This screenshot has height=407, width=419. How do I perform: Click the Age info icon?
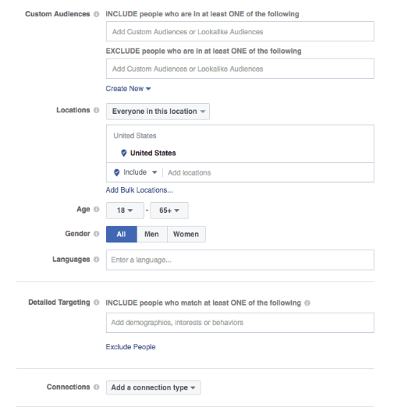[x=97, y=209]
